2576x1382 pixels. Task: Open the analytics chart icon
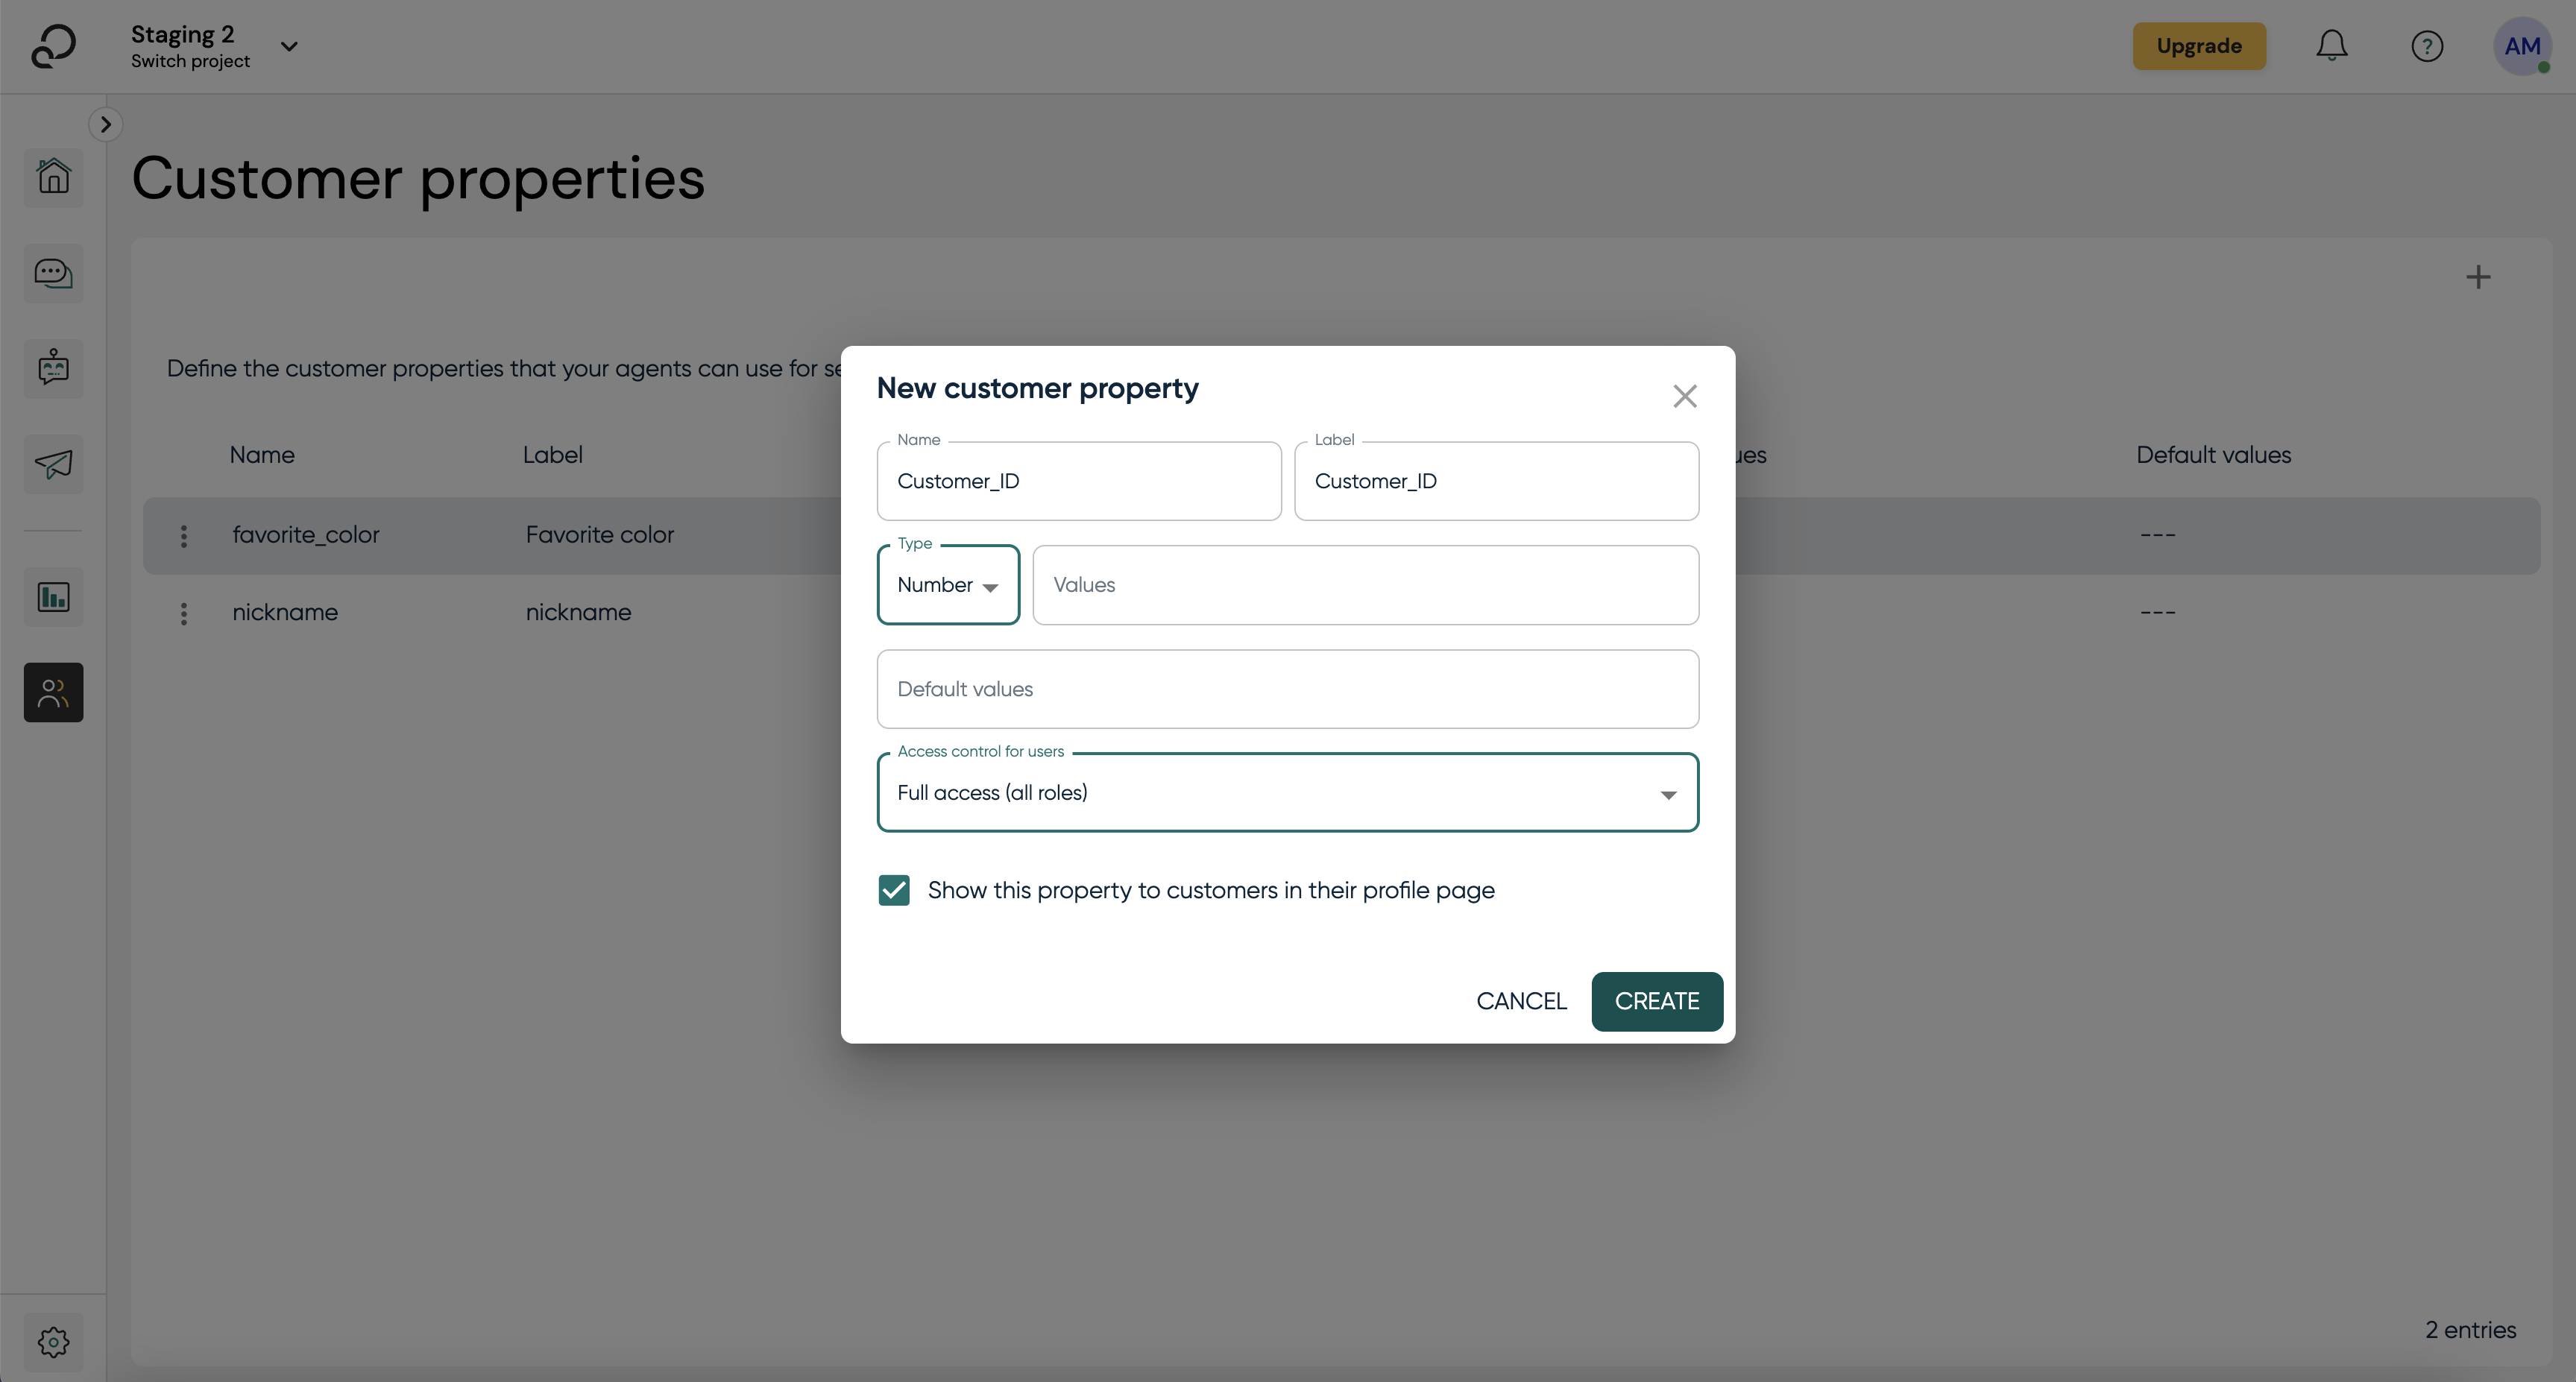(54, 597)
